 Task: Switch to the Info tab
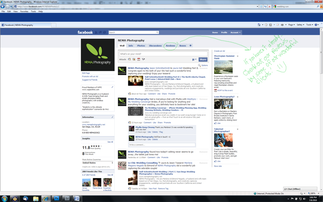point(130,46)
